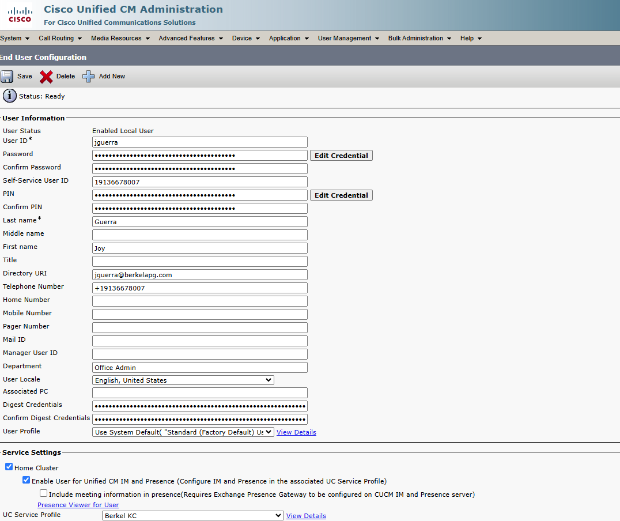Click the Directory URI field
Viewport: 620px width, 521px height.
[200, 275]
